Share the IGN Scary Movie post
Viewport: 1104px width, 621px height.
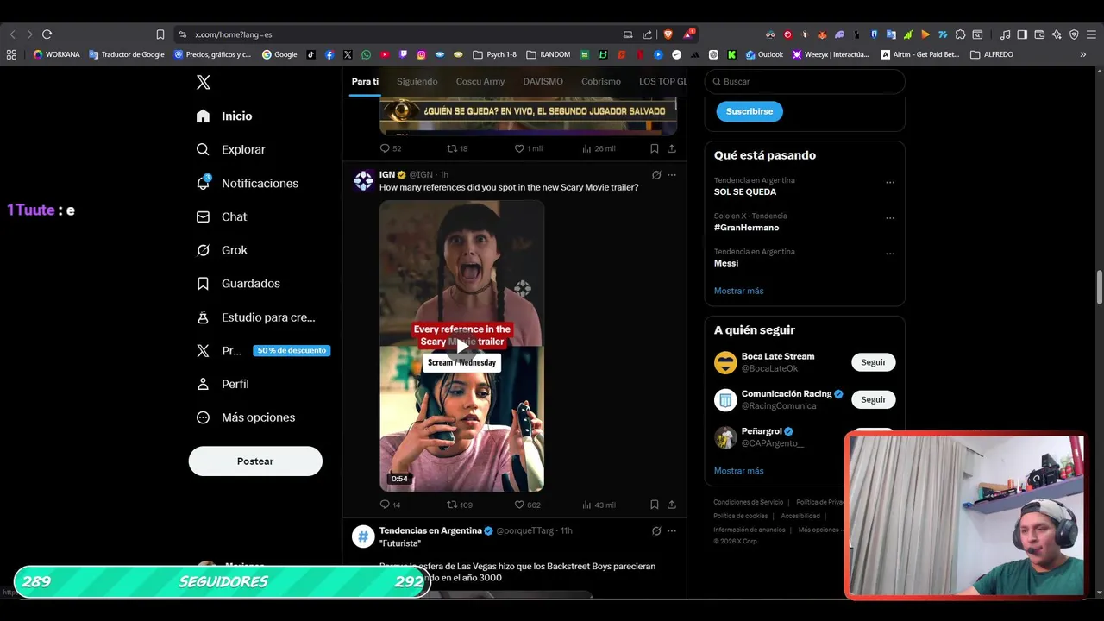672,505
